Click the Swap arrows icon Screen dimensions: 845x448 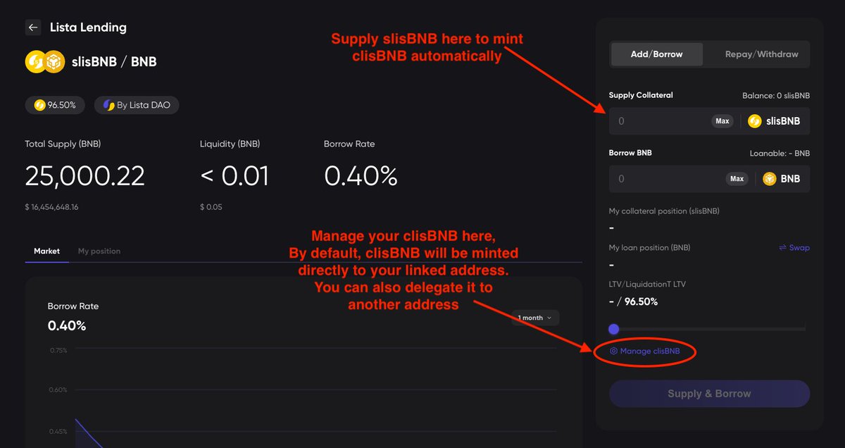point(782,248)
